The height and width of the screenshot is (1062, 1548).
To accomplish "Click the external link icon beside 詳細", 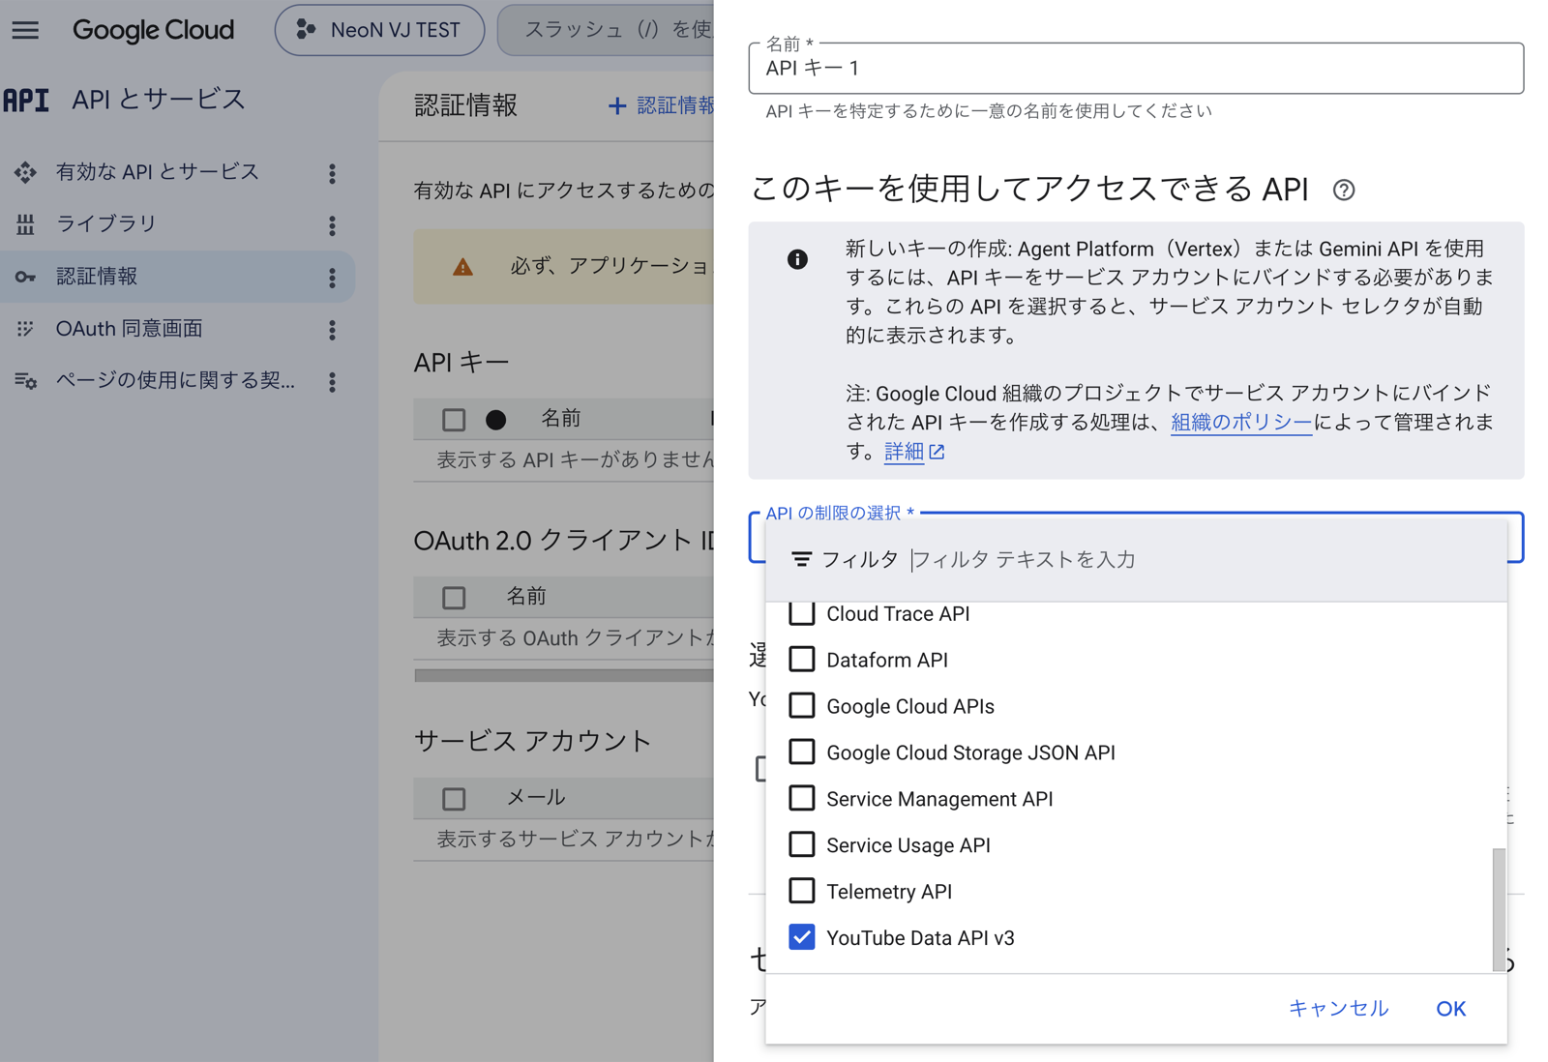I will pyautogui.click(x=937, y=452).
